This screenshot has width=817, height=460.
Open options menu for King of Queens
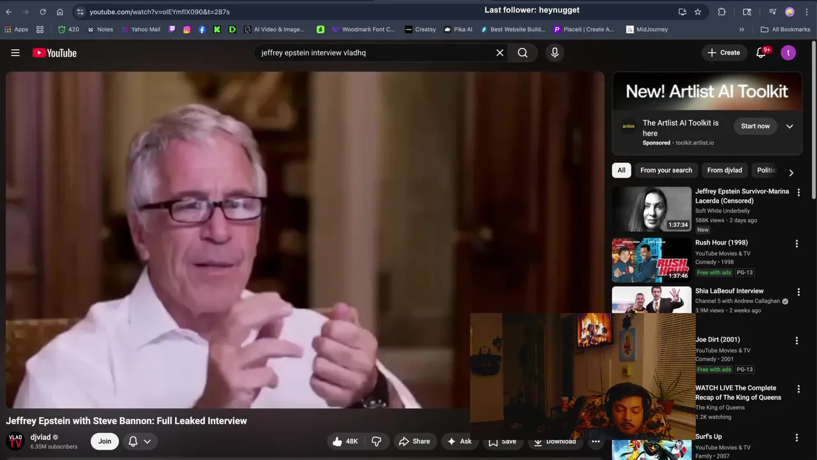tap(798, 389)
